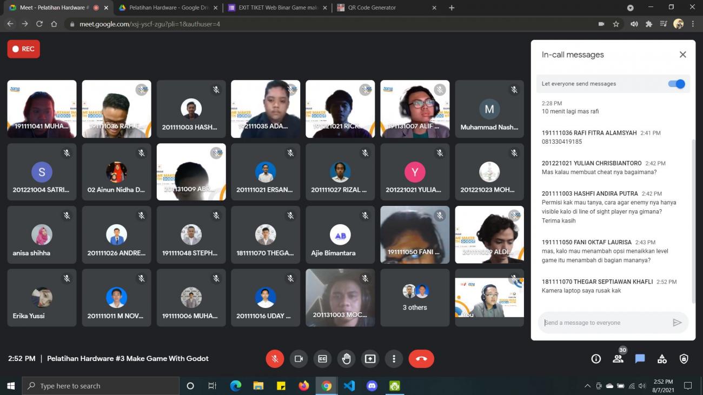Turn on captions with the CC button
This screenshot has height=395, width=703.
point(322,359)
